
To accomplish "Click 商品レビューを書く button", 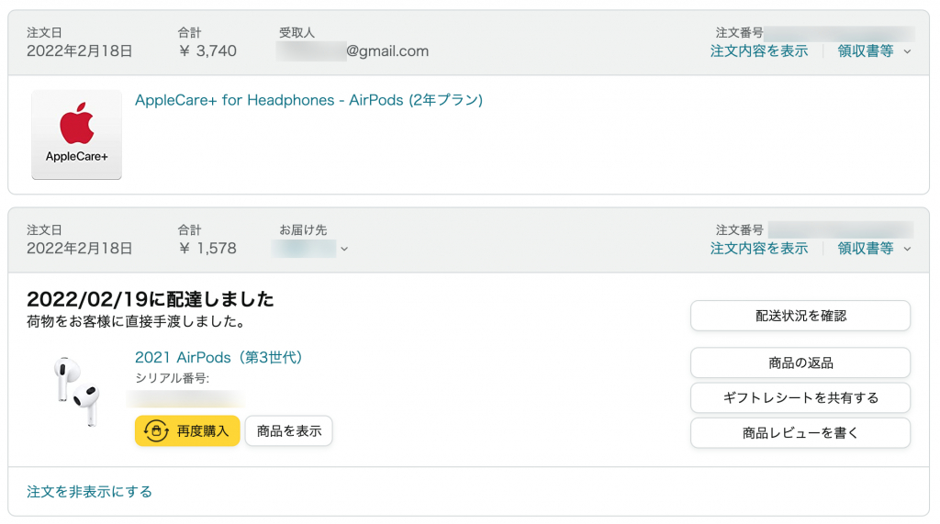I will coord(800,432).
